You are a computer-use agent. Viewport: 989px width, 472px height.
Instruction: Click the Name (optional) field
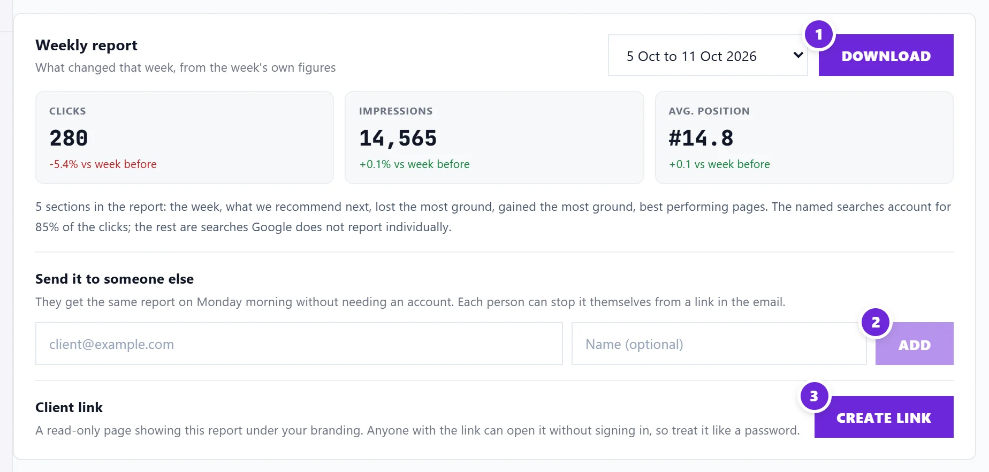tap(719, 344)
